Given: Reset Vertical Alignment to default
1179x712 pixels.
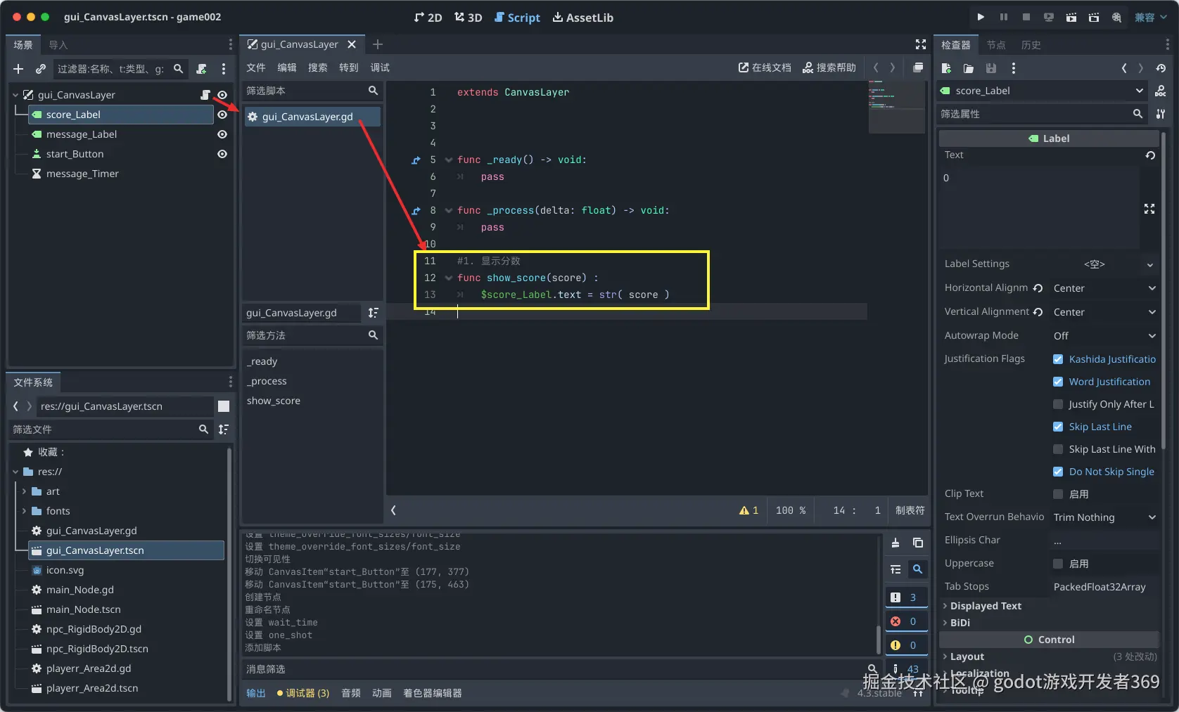Looking at the screenshot, I should tap(1038, 311).
